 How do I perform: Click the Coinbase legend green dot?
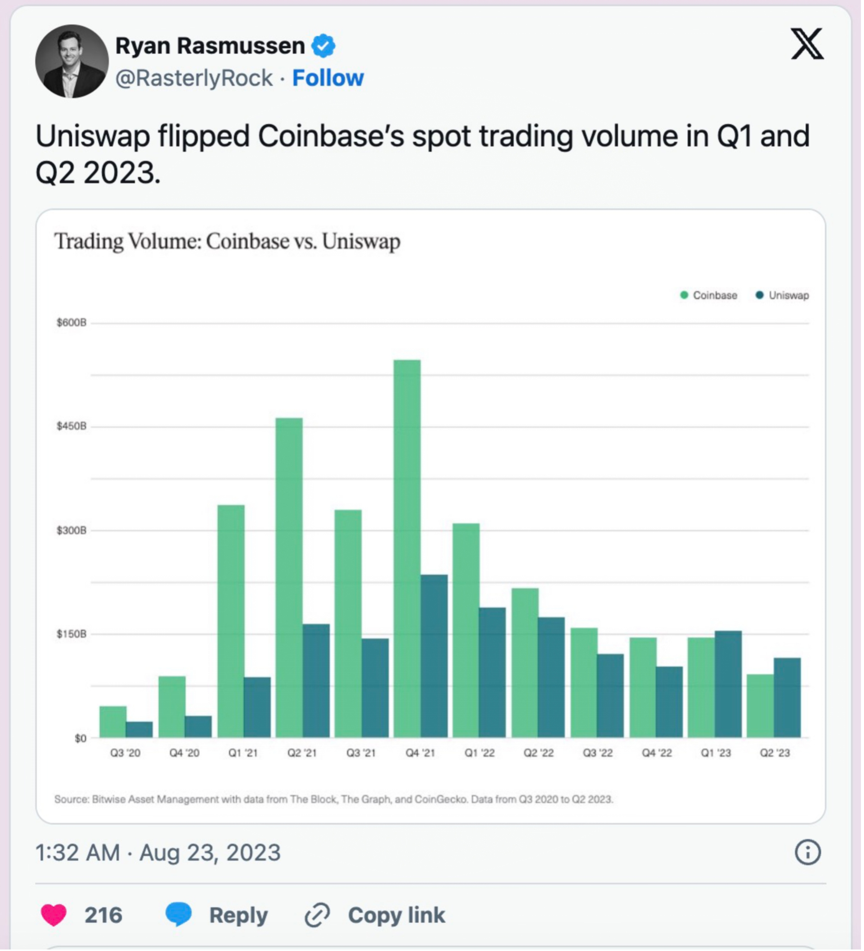pyautogui.click(x=684, y=295)
